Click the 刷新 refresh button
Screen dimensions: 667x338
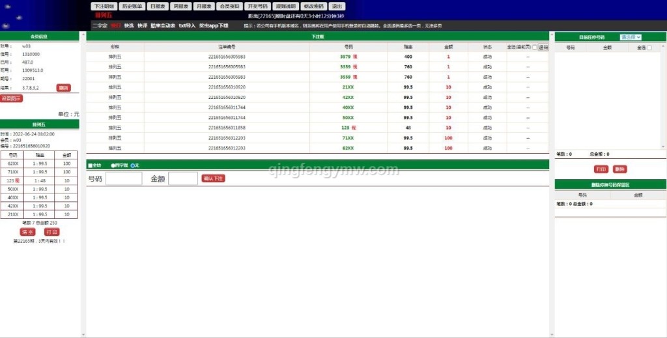63,87
